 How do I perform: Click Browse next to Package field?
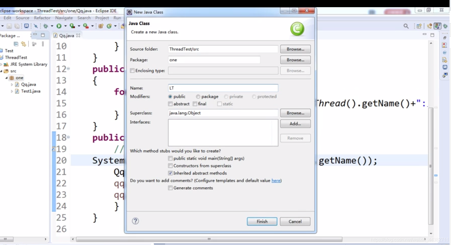[x=295, y=60]
